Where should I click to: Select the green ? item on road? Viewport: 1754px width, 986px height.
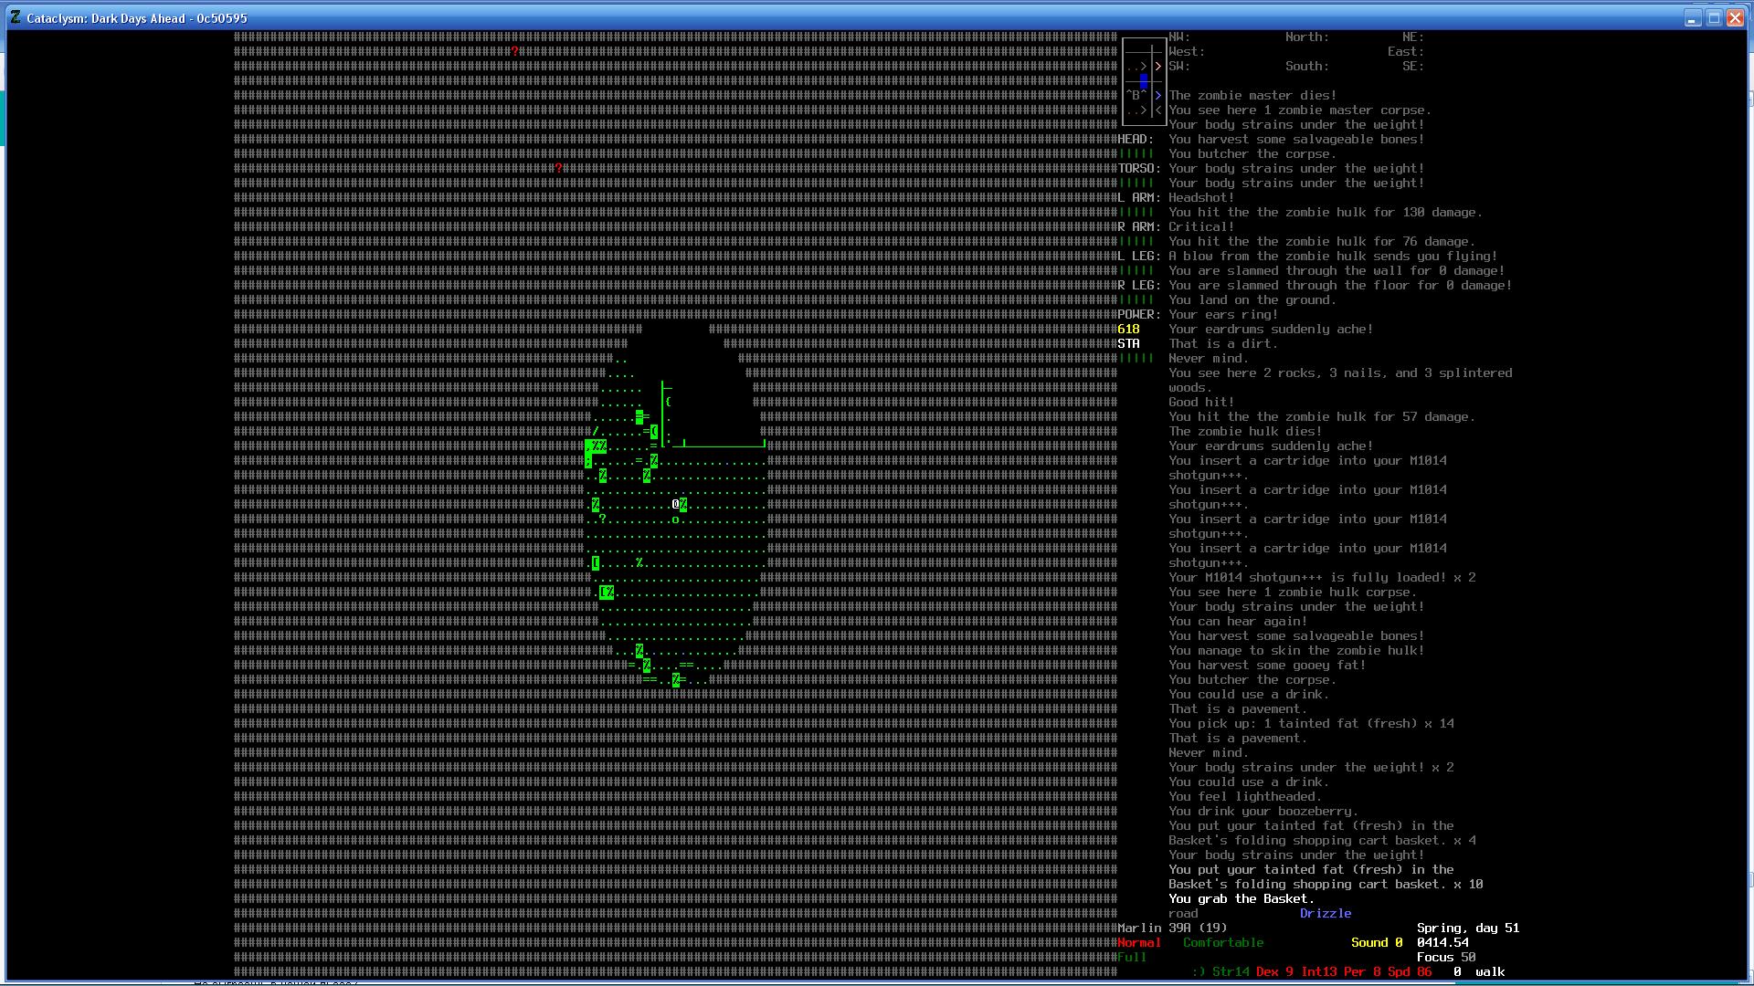[603, 519]
